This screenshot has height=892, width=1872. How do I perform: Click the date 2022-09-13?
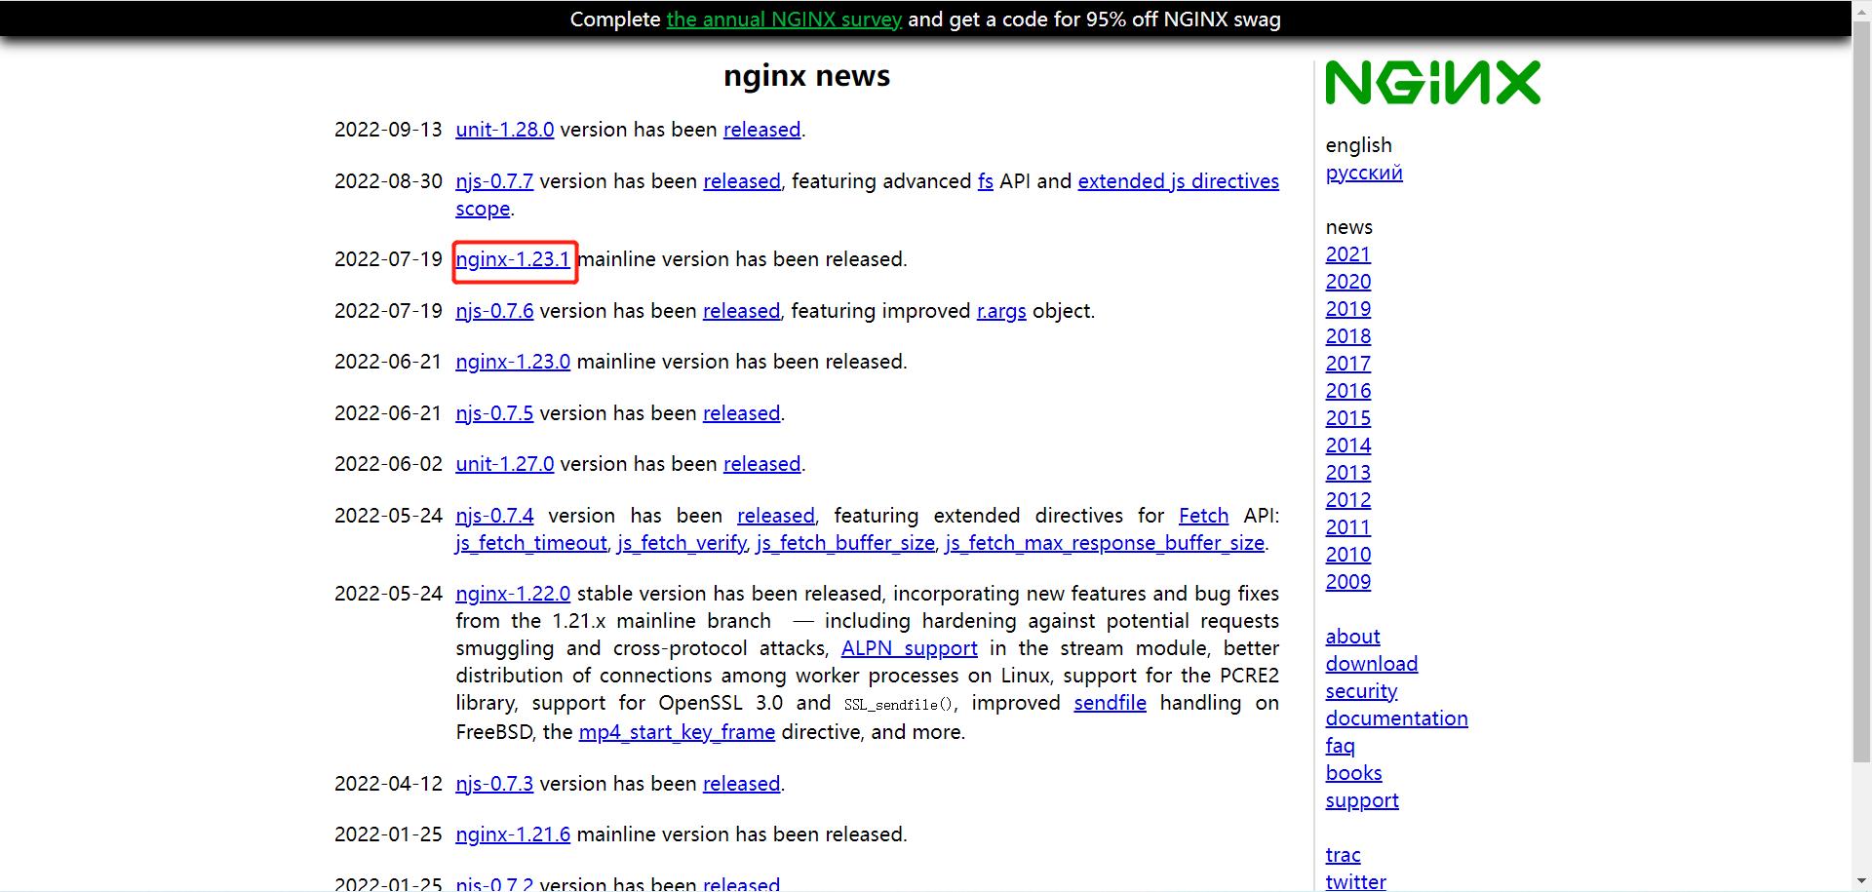click(388, 130)
